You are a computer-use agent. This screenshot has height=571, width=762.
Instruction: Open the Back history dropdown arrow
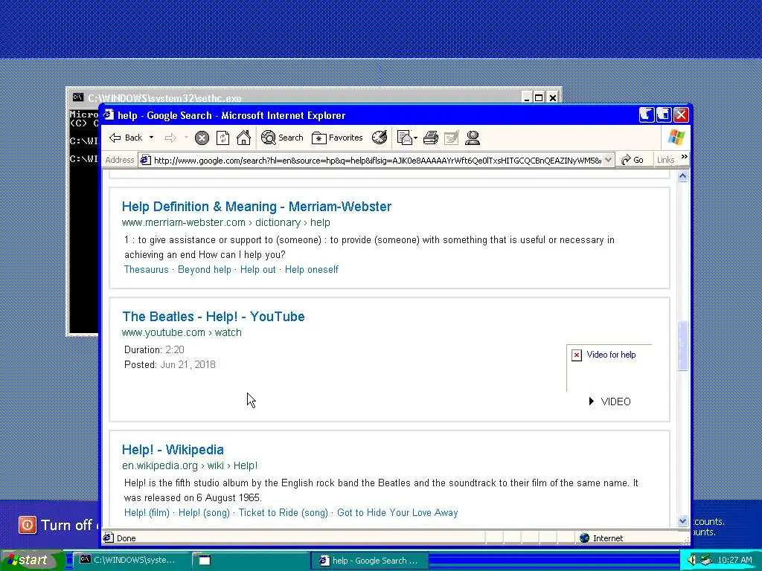click(x=151, y=138)
